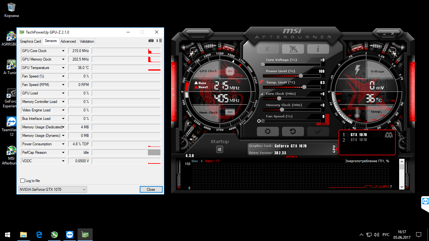The height and width of the screenshot is (241, 429).
Task: Click the Afterburner graph scrollbar up arrow
Action: (x=402, y=161)
